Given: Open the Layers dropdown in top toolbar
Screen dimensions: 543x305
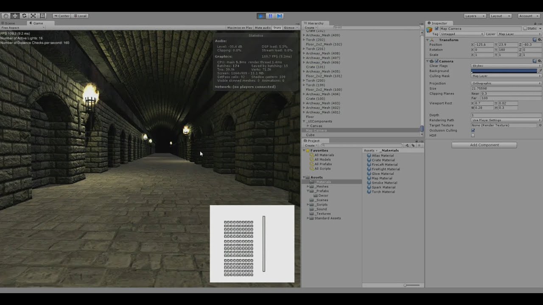Looking at the screenshot, I should point(475,16).
